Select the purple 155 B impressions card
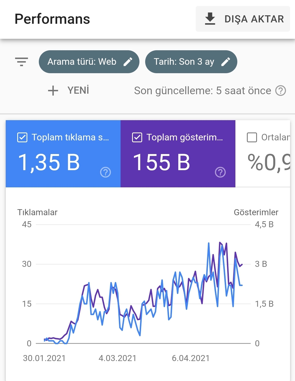This screenshot has height=381, width=295. tap(178, 154)
